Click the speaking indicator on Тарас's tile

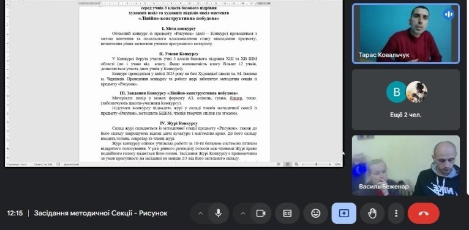coord(448,14)
